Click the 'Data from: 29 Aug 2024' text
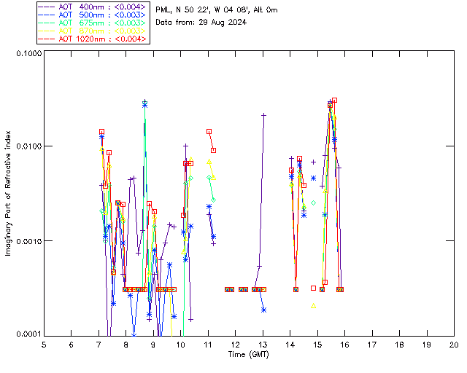Screen dimensions: 467x373 click(x=201, y=23)
